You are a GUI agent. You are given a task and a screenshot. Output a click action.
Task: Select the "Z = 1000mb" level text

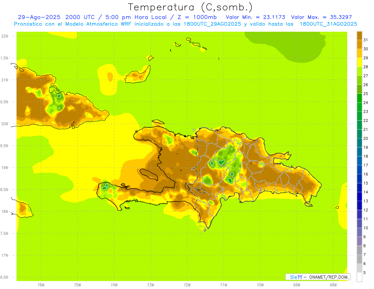click(x=197, y=17)
